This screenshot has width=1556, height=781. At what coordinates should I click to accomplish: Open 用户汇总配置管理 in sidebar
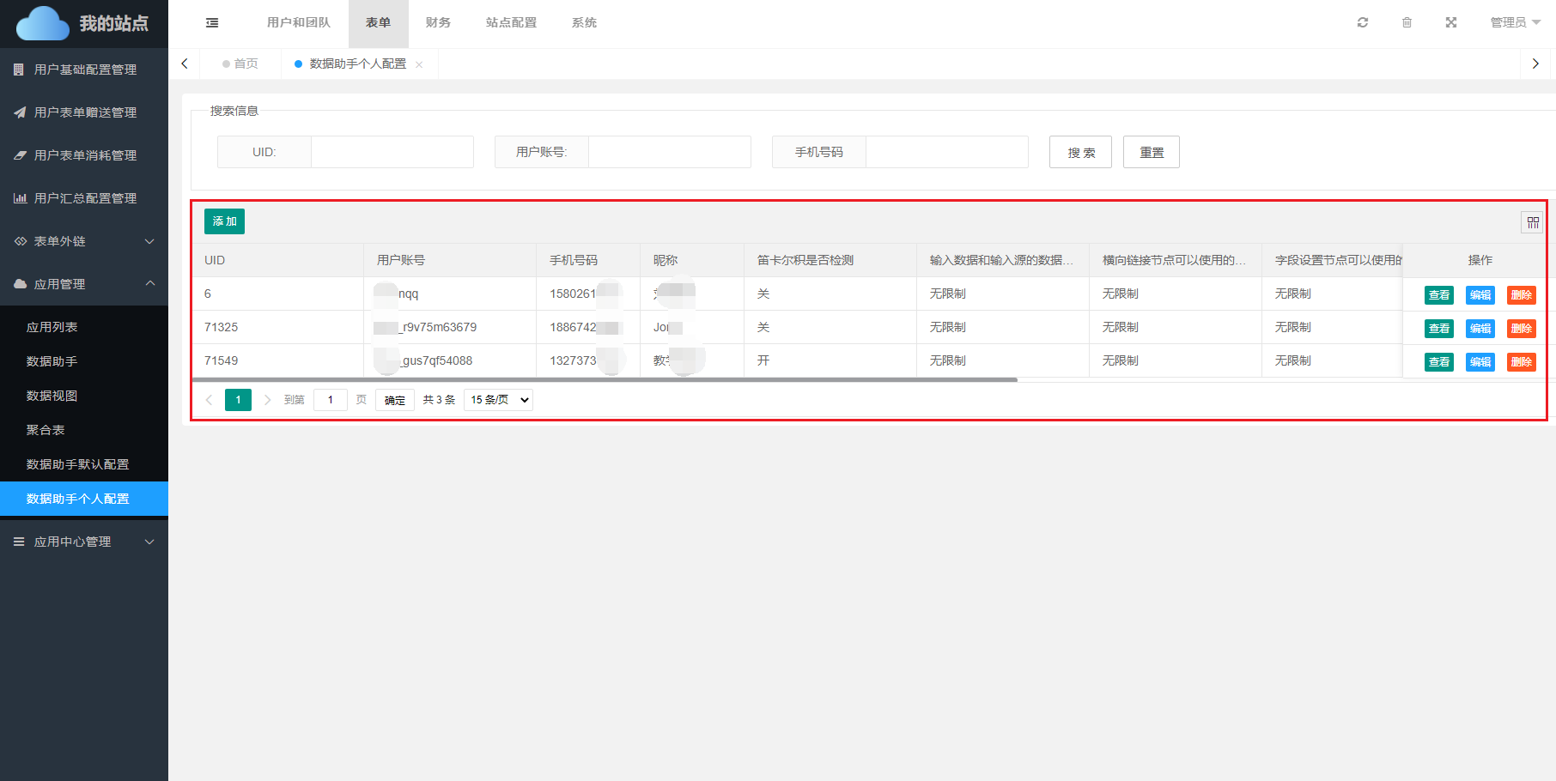(x=84, y=198)
